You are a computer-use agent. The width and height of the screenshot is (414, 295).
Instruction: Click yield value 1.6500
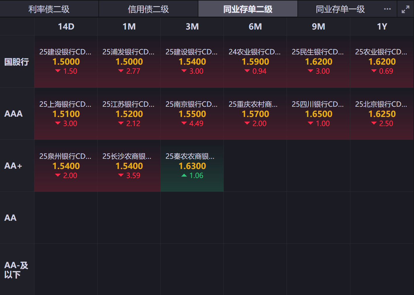point(319,114)
